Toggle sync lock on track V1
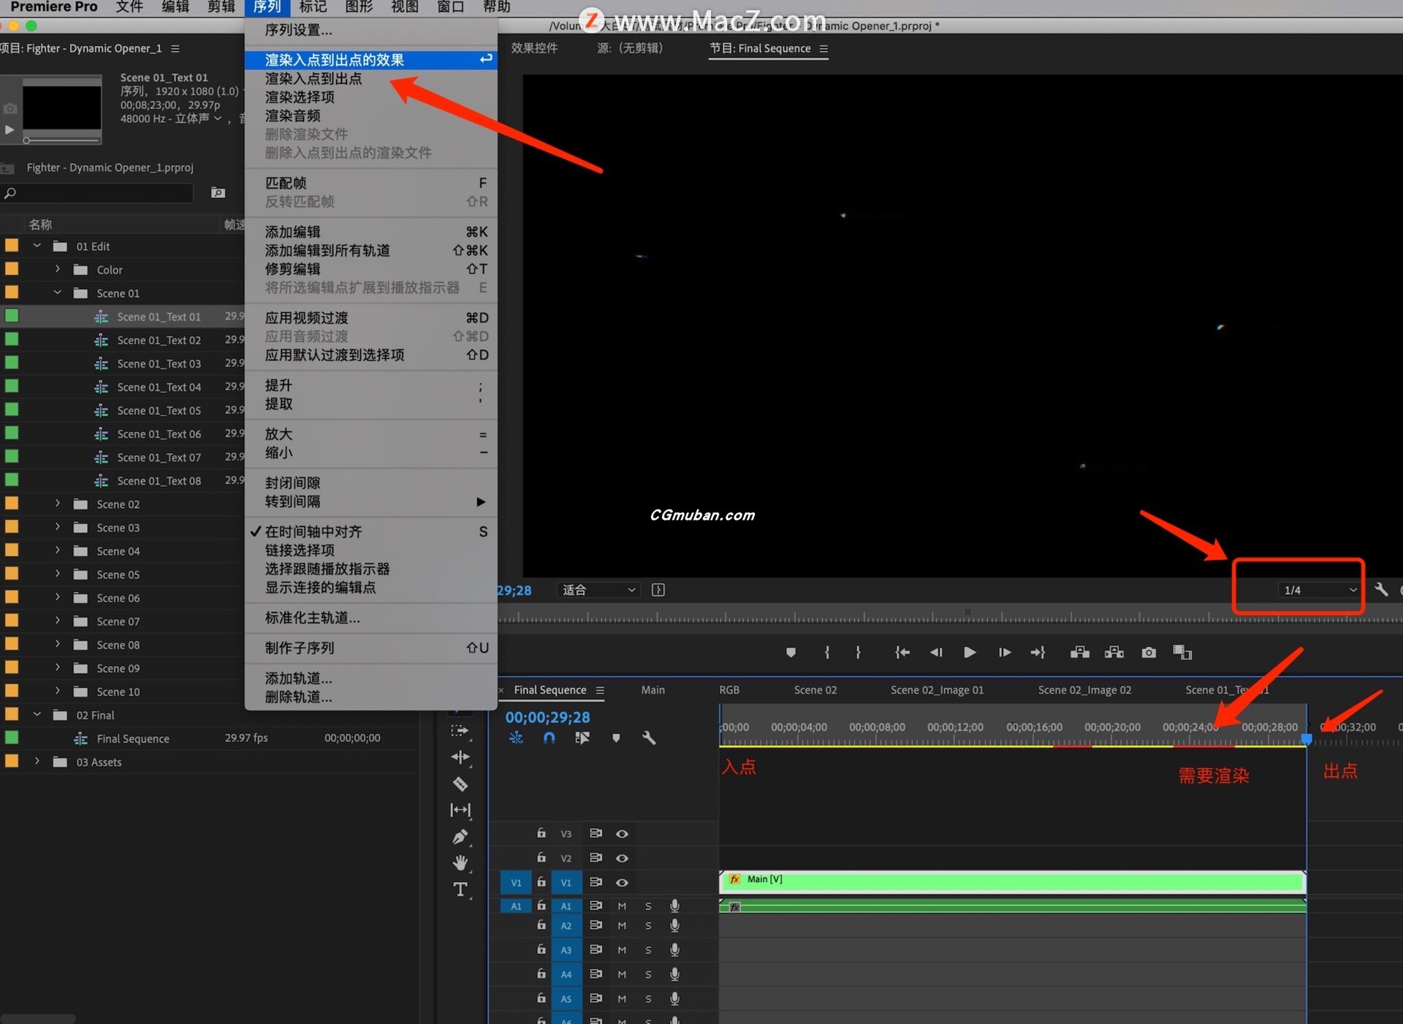 pyautogui.click(x=596, y=882)
